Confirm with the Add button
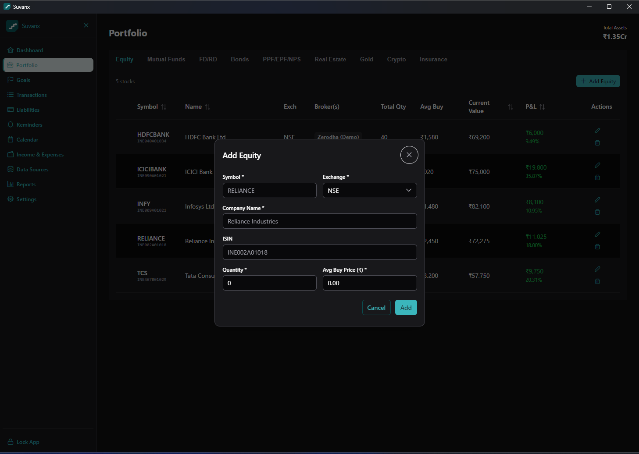 pyautogui.click(x=406, y=308)
